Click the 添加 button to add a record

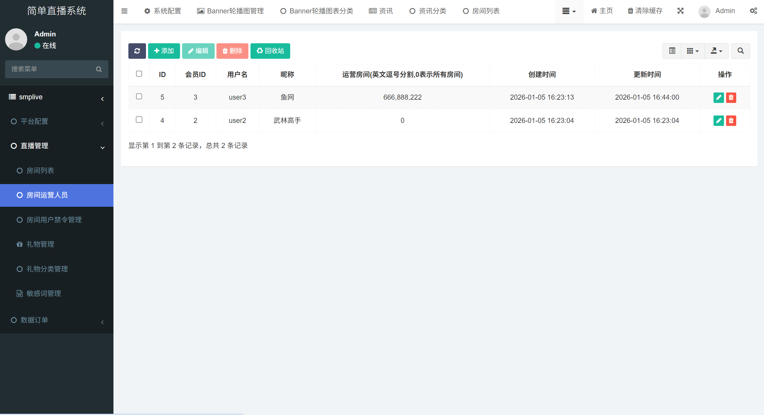coord(164,51)
